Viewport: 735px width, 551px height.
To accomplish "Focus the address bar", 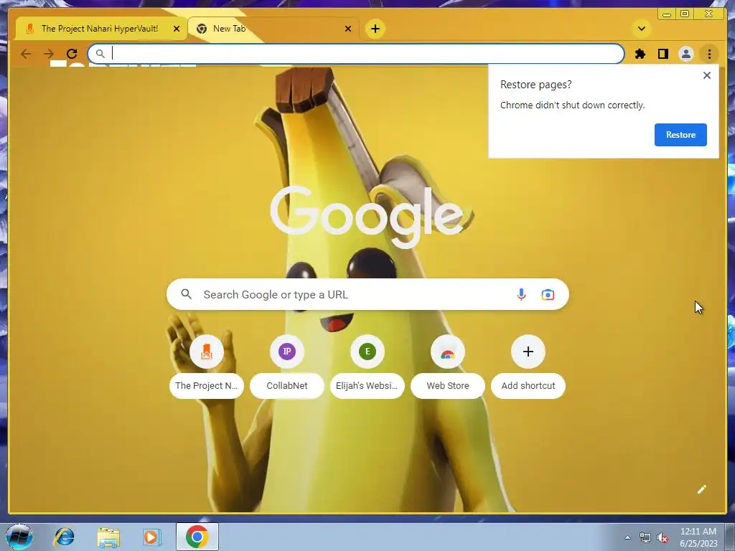I will point(356,54).
